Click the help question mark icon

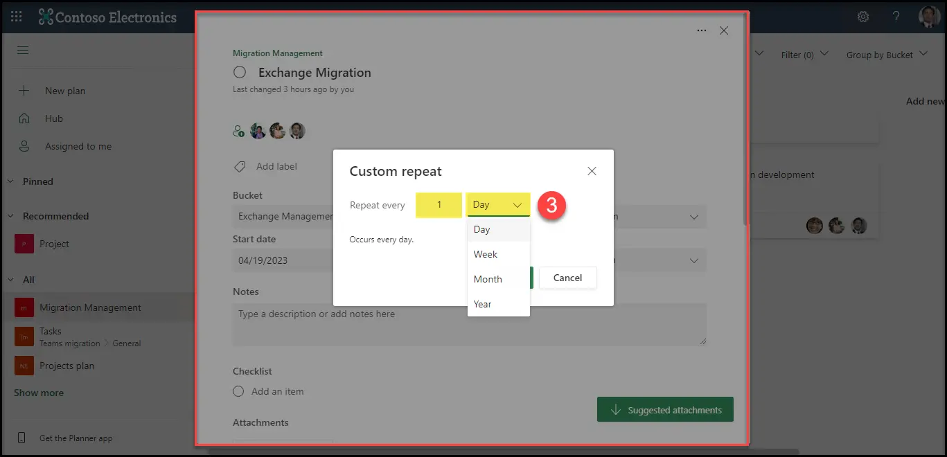point(896,17)
